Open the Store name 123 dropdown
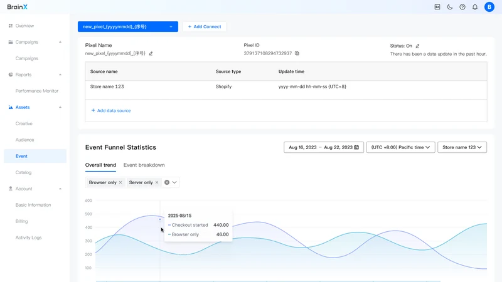Viewport: 502px width, 282px height. [462, 147]
